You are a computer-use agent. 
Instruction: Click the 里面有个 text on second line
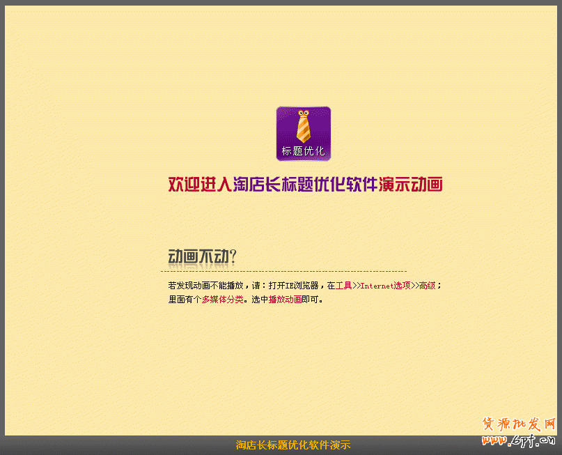tap(185, 300)
